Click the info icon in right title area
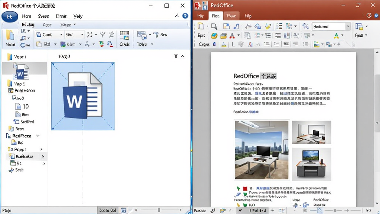 point(369,16)
